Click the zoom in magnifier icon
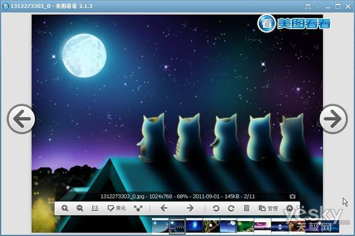This screenshot has width=355, height=236. pyautogui.click(x=65, y=208)
